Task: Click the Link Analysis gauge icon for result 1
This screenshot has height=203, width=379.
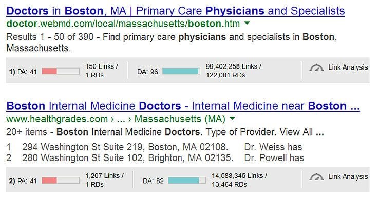Action: coord(316,67)
